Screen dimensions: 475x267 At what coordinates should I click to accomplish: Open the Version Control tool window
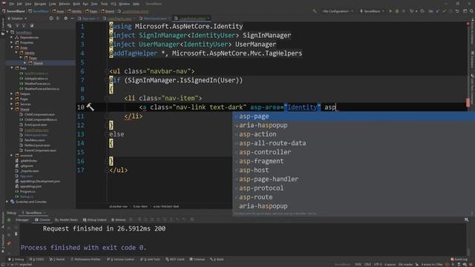tap(120, 260)
